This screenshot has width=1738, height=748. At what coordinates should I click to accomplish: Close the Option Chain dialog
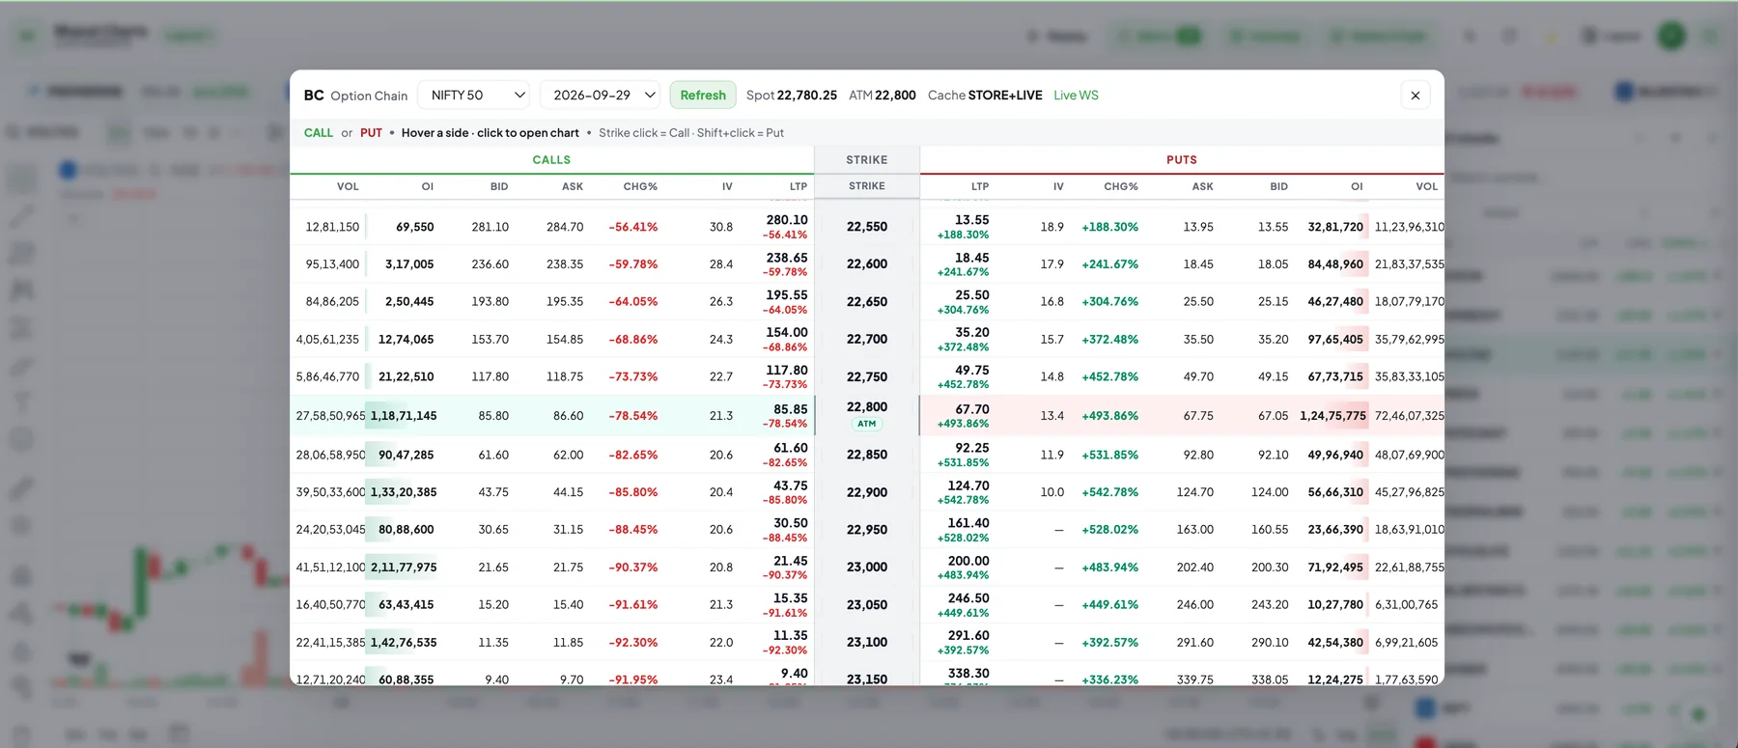(x=1415, y=95)
